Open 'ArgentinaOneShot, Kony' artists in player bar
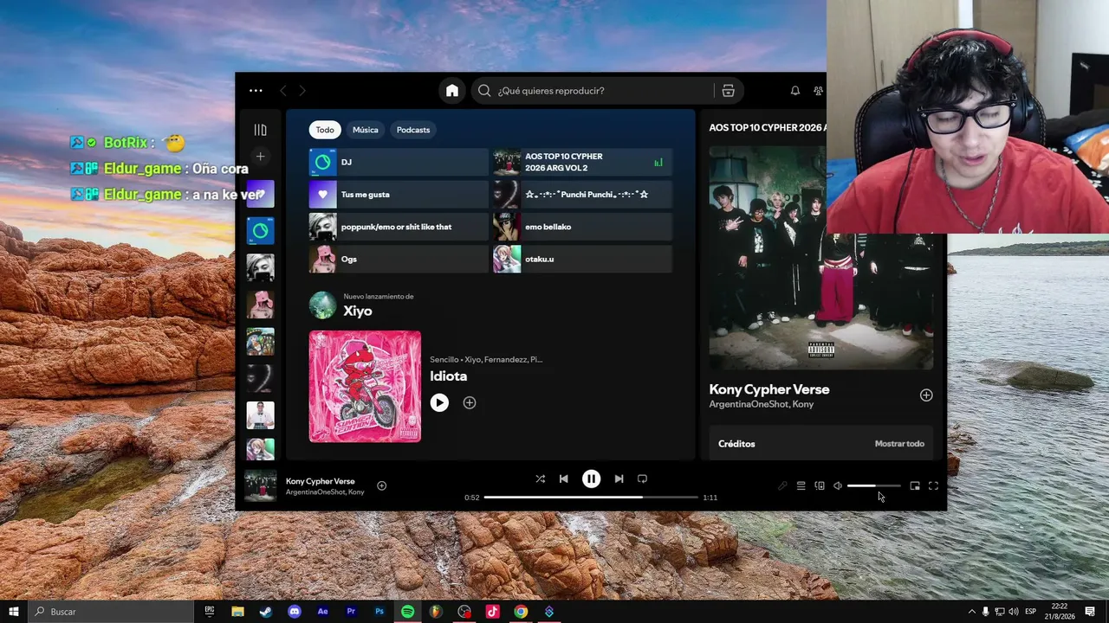 pyautogui.click(x=325, y=492)
